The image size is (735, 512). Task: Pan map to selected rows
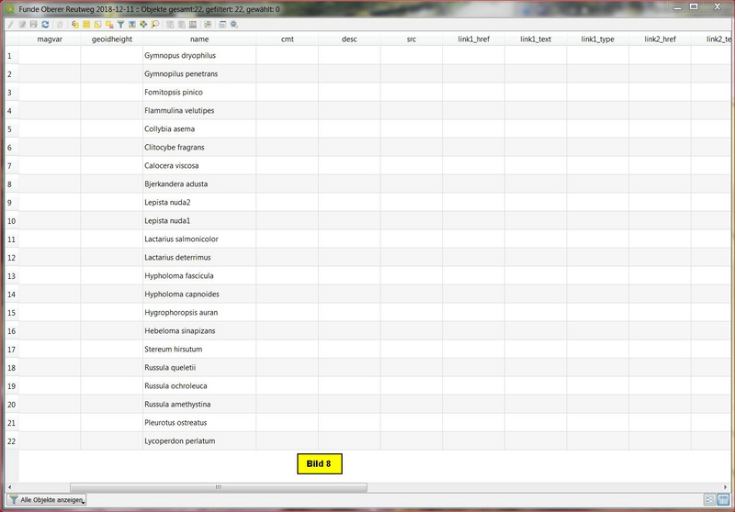(x=142, y=24)
